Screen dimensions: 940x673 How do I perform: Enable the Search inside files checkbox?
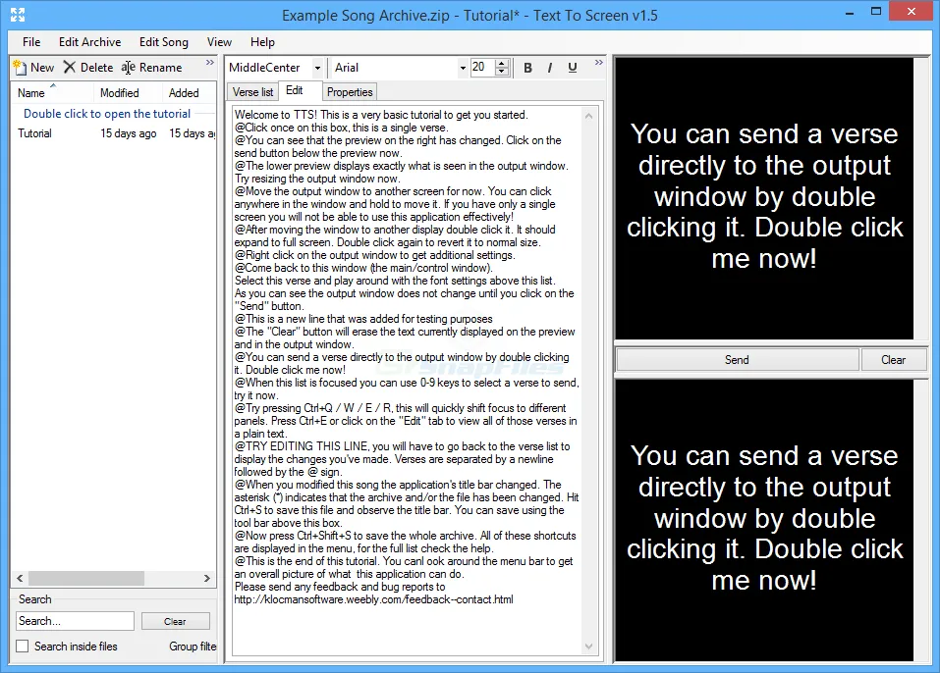[23, 647]
